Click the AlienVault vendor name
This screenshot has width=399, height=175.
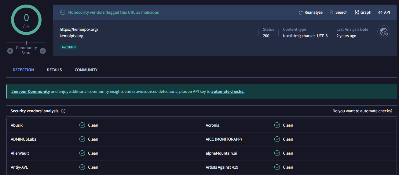point(20,153)
